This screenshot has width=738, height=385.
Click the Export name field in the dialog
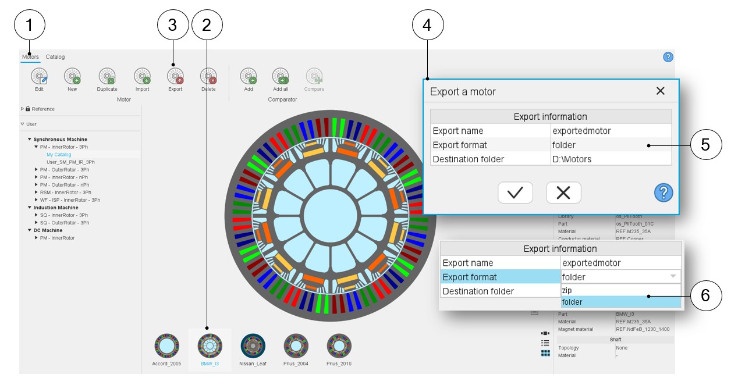[x=611, y=131]
